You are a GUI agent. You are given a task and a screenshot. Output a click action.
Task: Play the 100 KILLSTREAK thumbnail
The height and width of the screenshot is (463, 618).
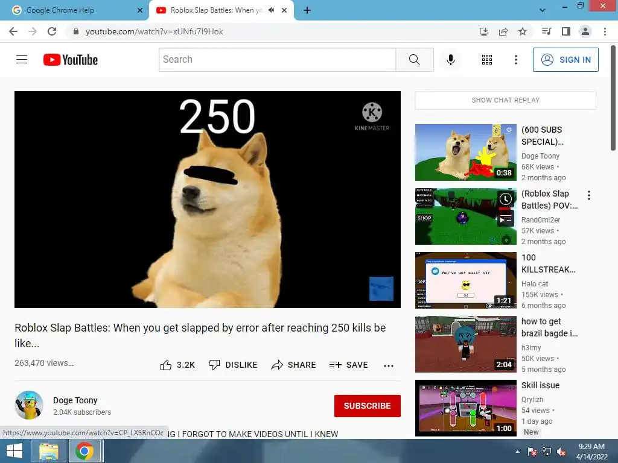point(465,280)
